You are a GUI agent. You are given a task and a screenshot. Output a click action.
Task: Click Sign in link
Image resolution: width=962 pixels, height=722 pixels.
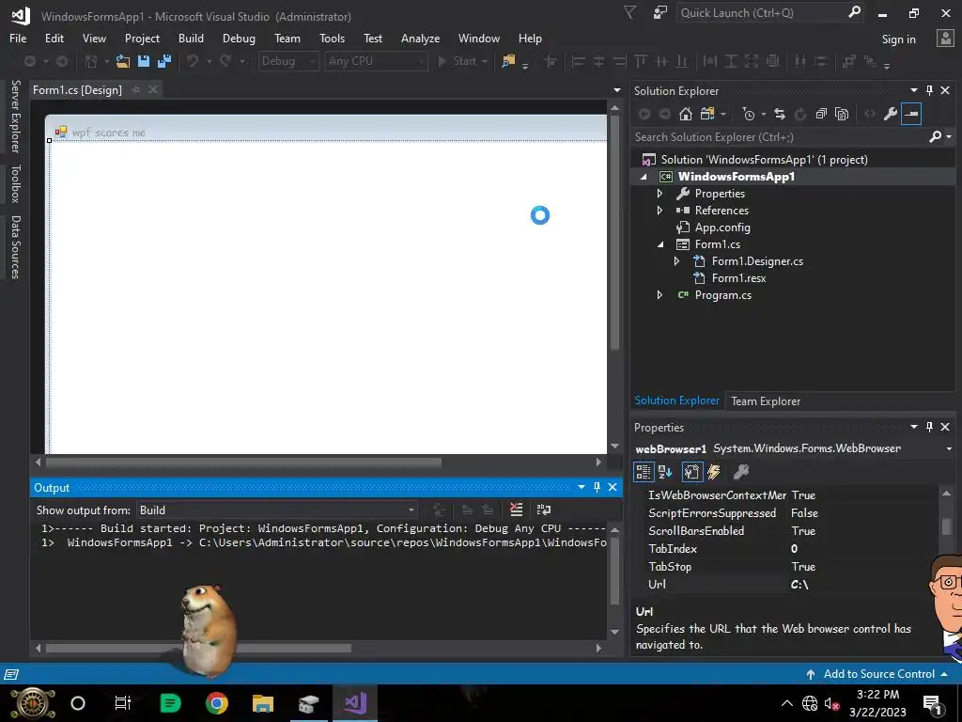(898, 39)
